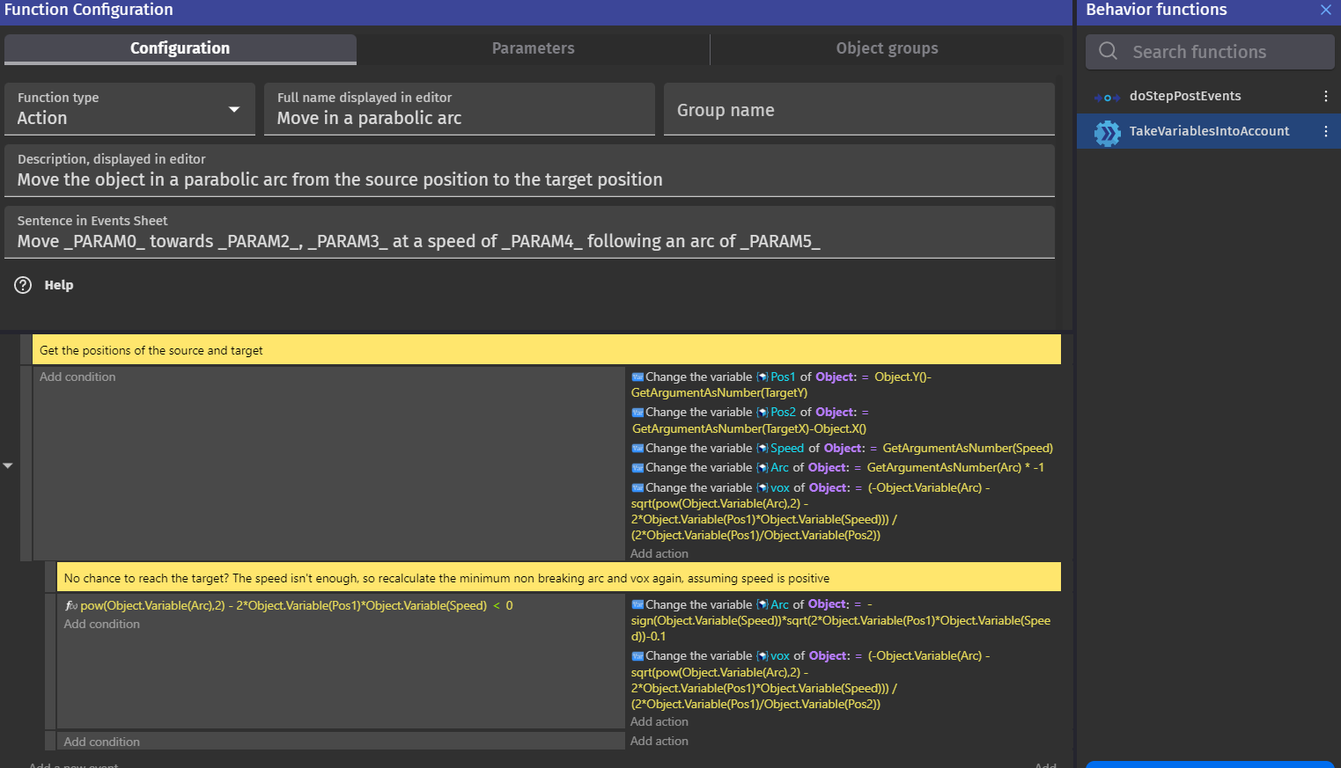Switch to the Parameters tab
Viewport: 1341px width, 768px height.
tap(533, 48)
